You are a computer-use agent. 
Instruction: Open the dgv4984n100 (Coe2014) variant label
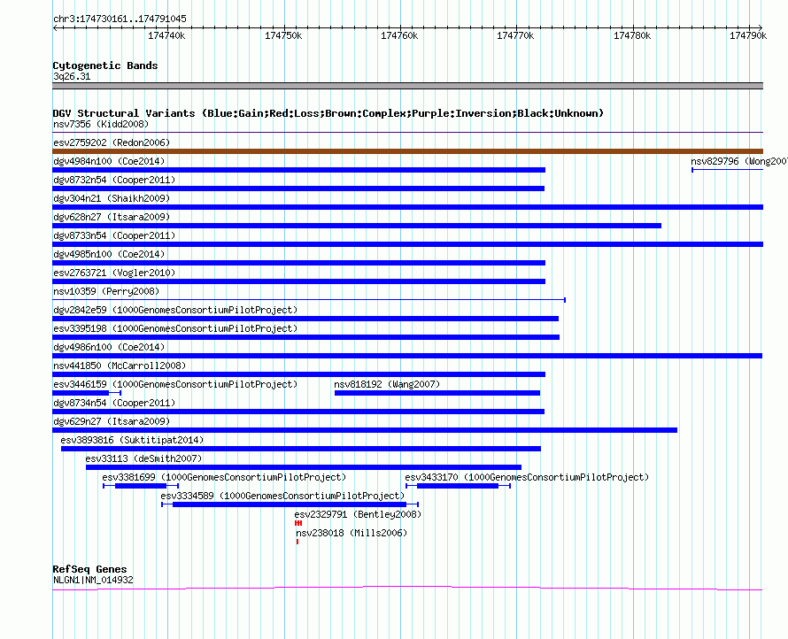pos(109,161)
